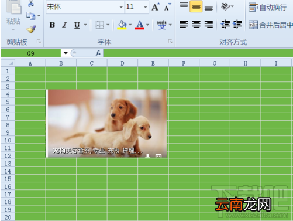The image size is (293, 221).
Task: Select row 20 header
Action: pyautogui.click(x=8, y=217)
